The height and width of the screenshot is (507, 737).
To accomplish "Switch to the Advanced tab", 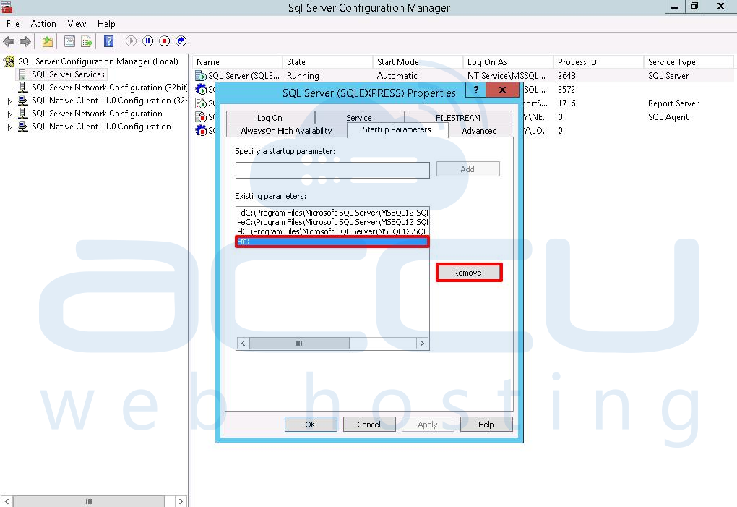I will [x=480, y=131].
